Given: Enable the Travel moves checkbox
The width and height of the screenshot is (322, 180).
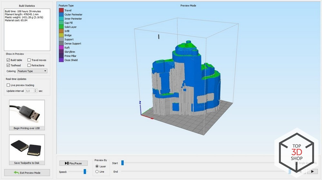Looking at the screenshot, I should 29,60.
